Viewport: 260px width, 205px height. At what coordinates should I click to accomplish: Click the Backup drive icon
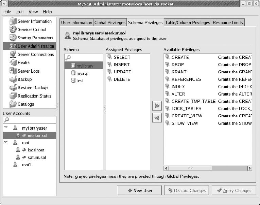pos(13,79)
